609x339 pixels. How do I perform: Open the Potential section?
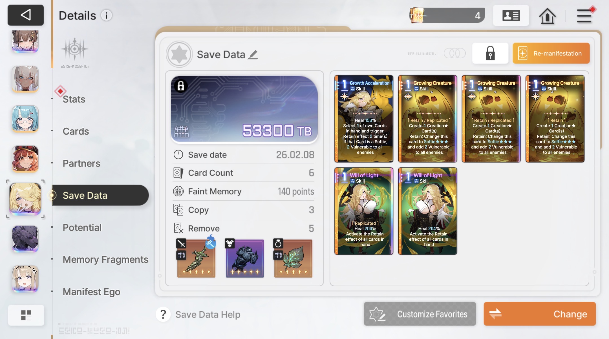82,227
